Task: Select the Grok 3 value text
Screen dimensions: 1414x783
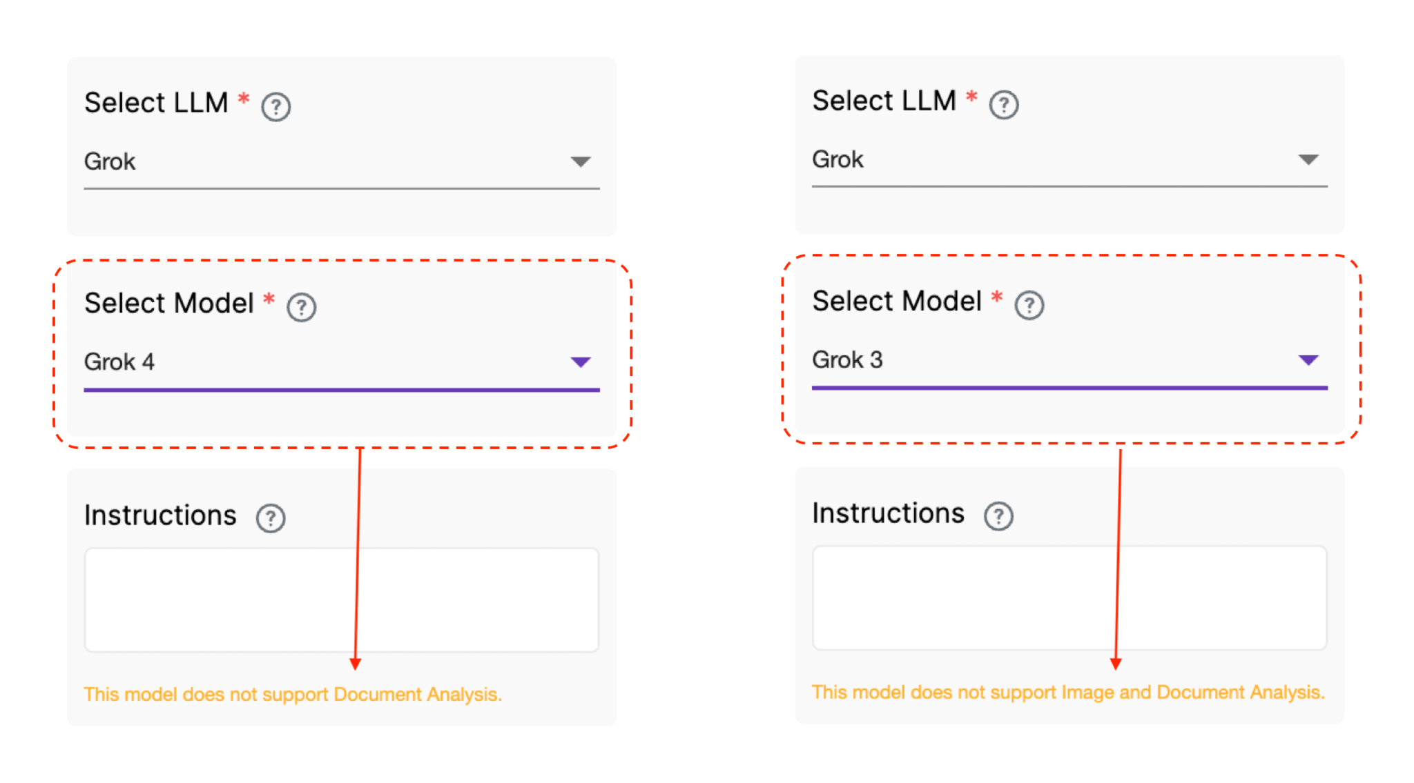Action: click(846, 359)
